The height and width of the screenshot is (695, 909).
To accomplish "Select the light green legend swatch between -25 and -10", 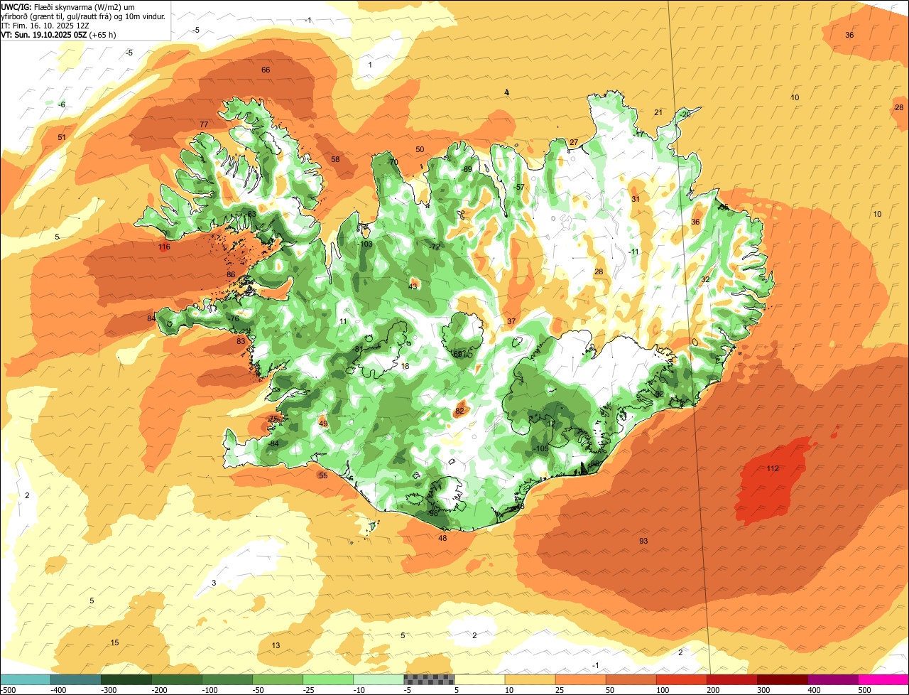I will coord(328,679).
